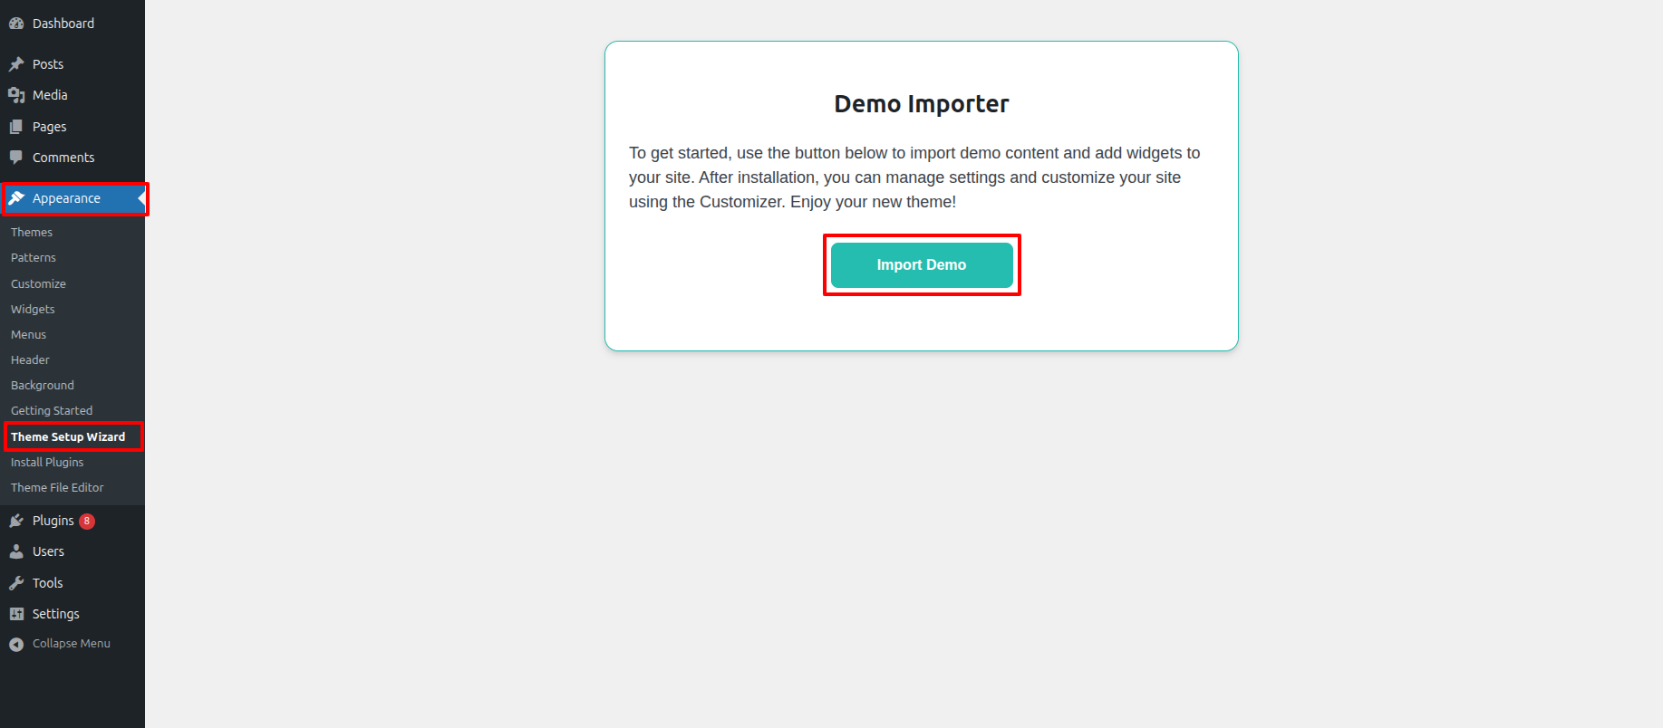Screen dimensions: 1663x728
Task: Collapse the admin sidebar menu
Action: tap(60, 644)
